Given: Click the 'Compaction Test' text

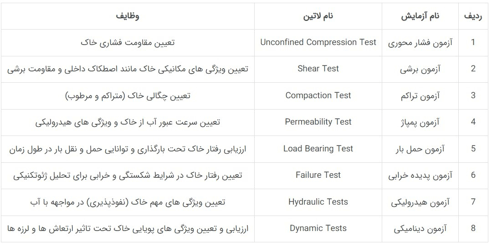Looking at the screenshot, I should point(318,95).
